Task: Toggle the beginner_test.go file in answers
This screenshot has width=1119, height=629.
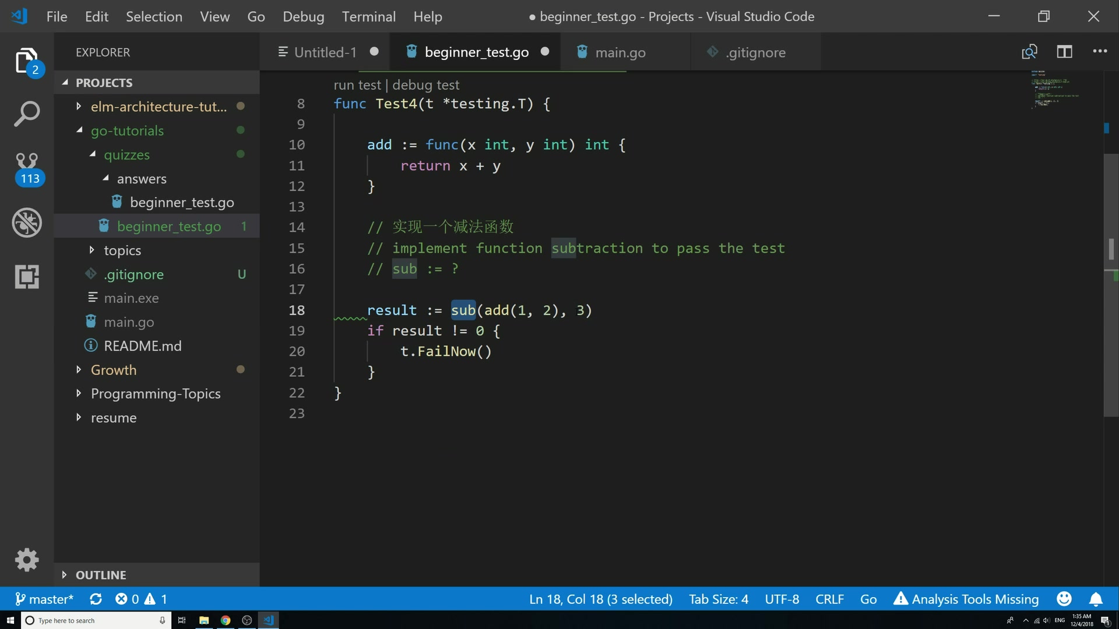Action: [x=181, y=203]
